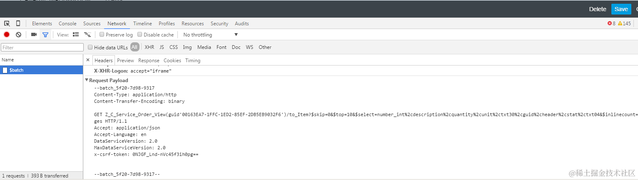Click the Accept: application/json line
The image size is (638, 180).
127,128
